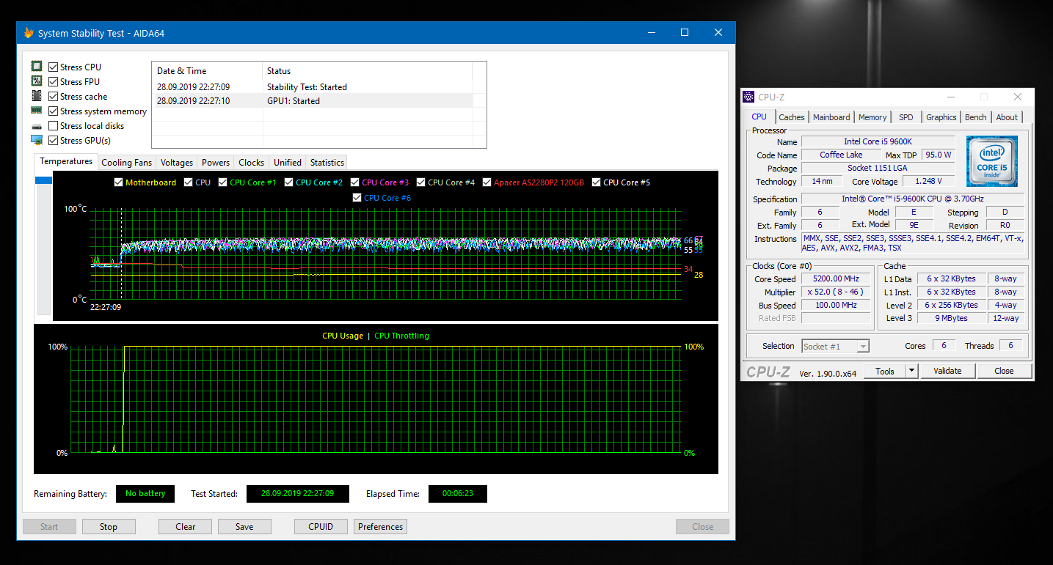Click the Status column header
Image resolution: width=1053 pixels, height=565 pixels.
point(367,71)
